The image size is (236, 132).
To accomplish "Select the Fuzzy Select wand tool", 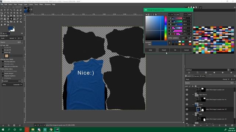I will (x=11, y=10).
